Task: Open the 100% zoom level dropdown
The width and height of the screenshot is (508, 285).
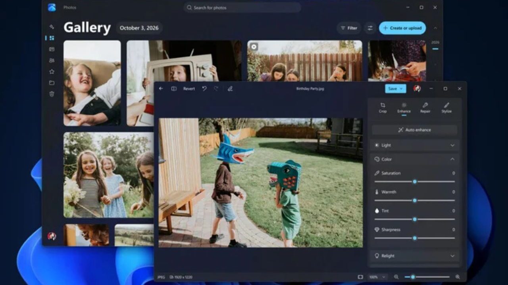Action: pos(377,277)
